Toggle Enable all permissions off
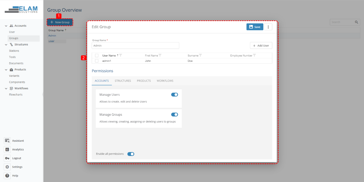This screenshot has width=364, height=182. (131, 154)
